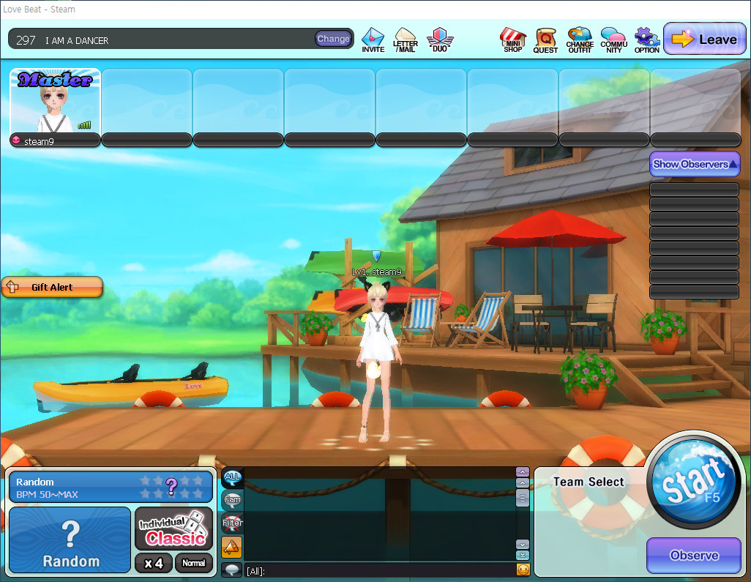Open the Invite envelope icon

[373, 40]
